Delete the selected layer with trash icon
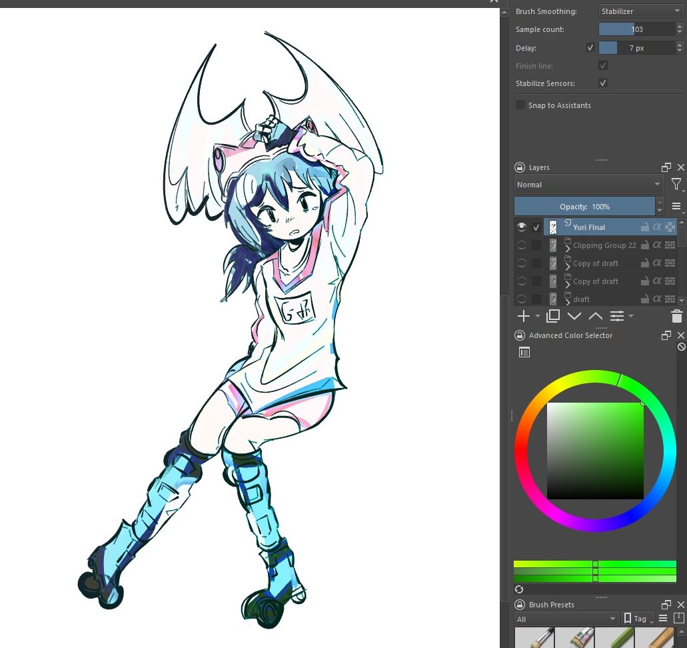687x648 pixels. click(676, 316)
